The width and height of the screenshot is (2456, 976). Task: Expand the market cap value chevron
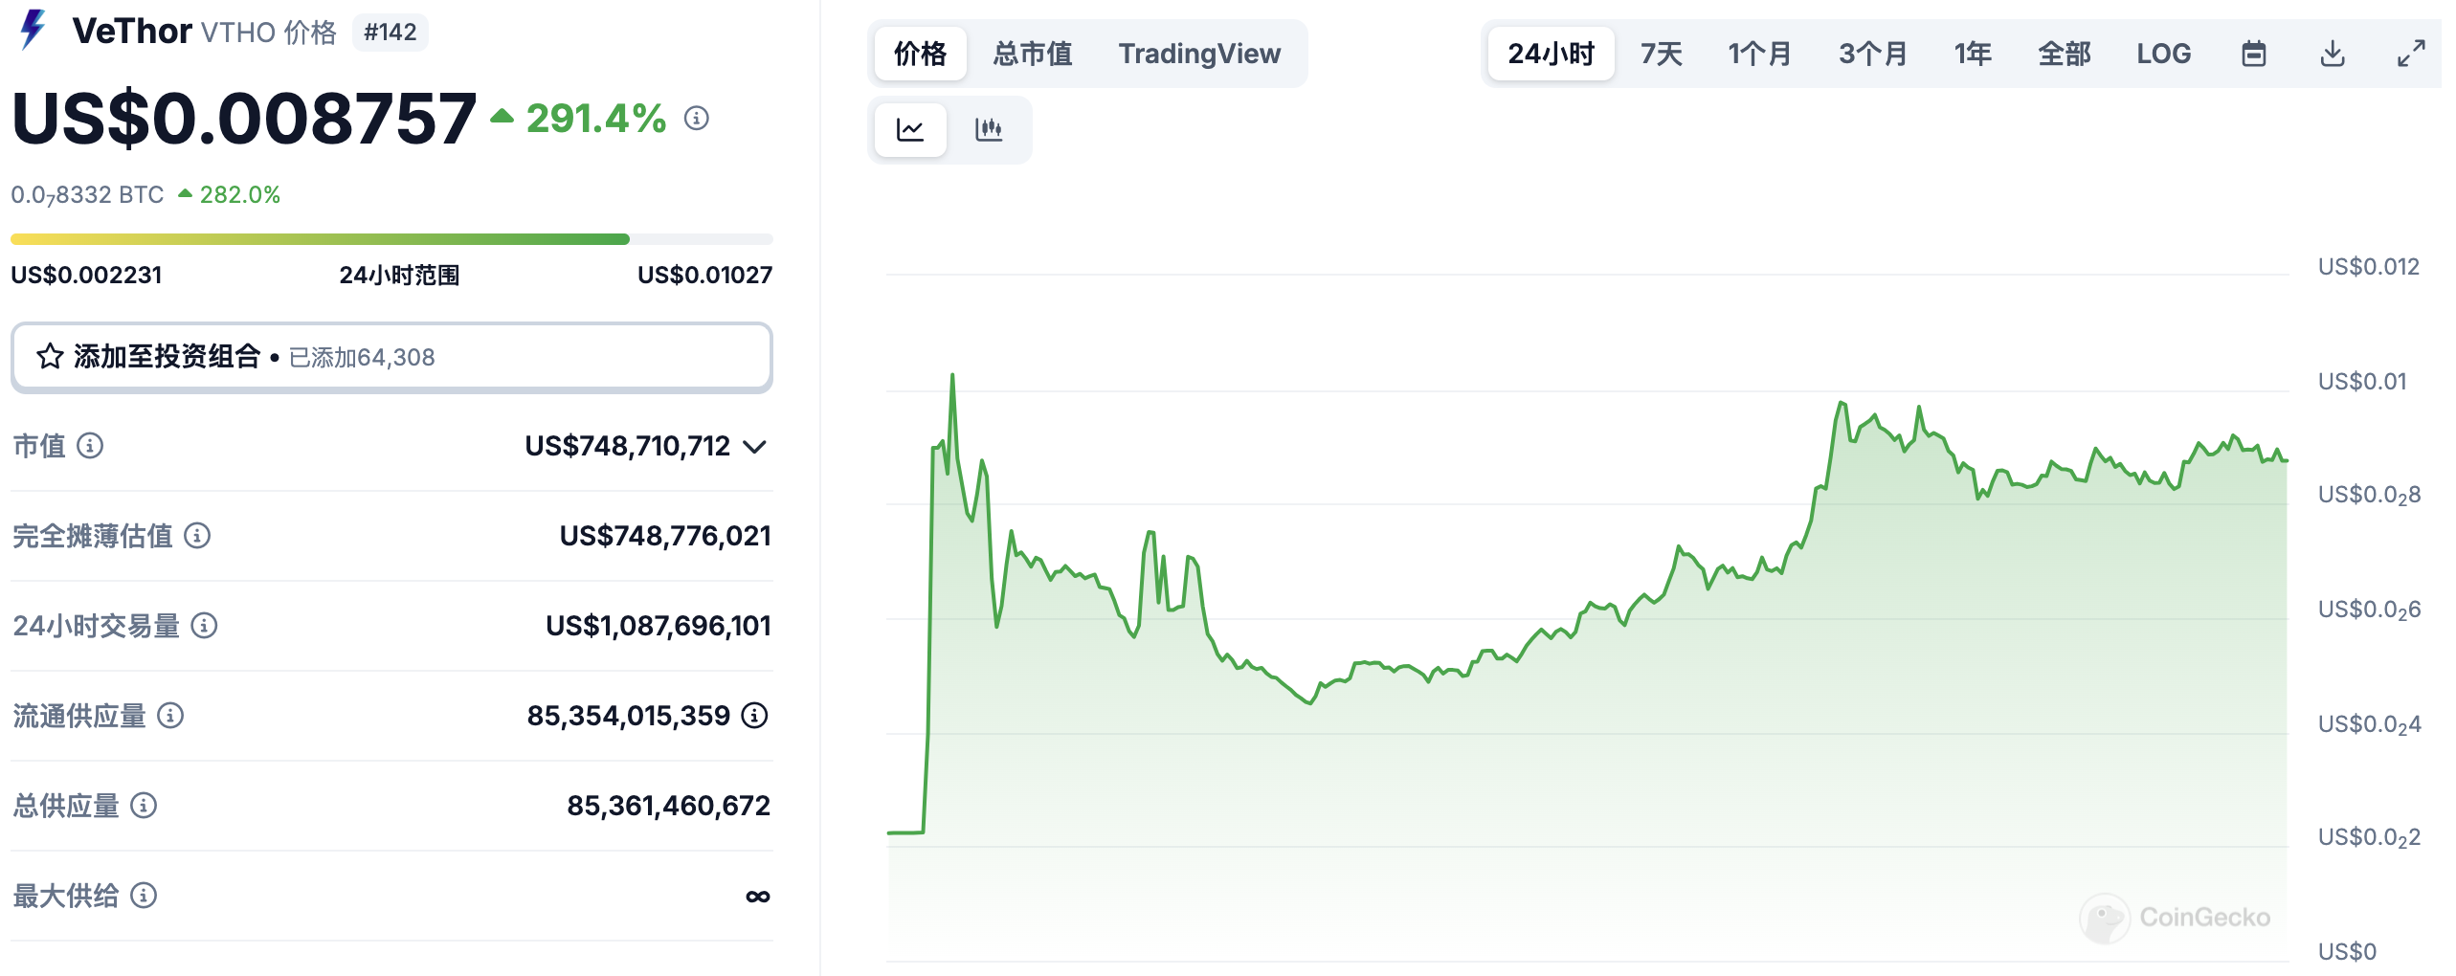755,447
